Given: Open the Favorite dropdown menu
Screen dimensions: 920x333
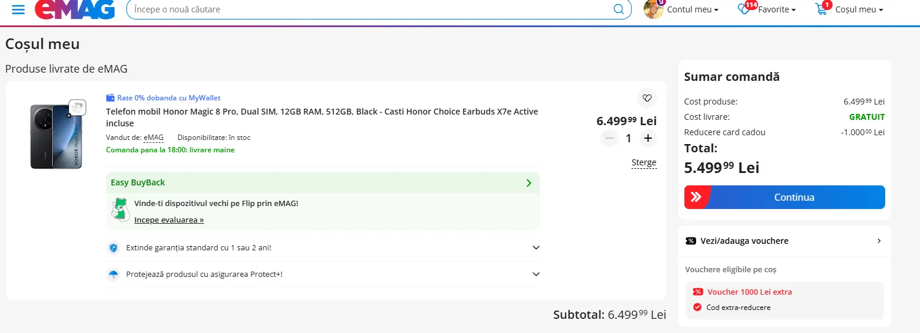Looking at the screenshot, I should [x=777, y=9].
